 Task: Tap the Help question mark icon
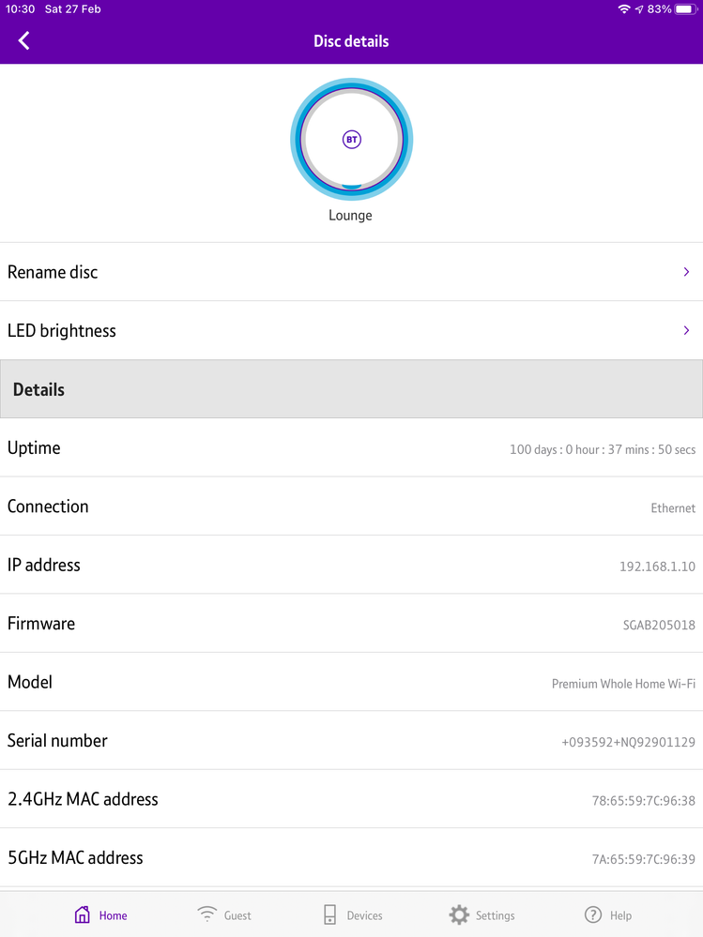[x=593, y=914]
